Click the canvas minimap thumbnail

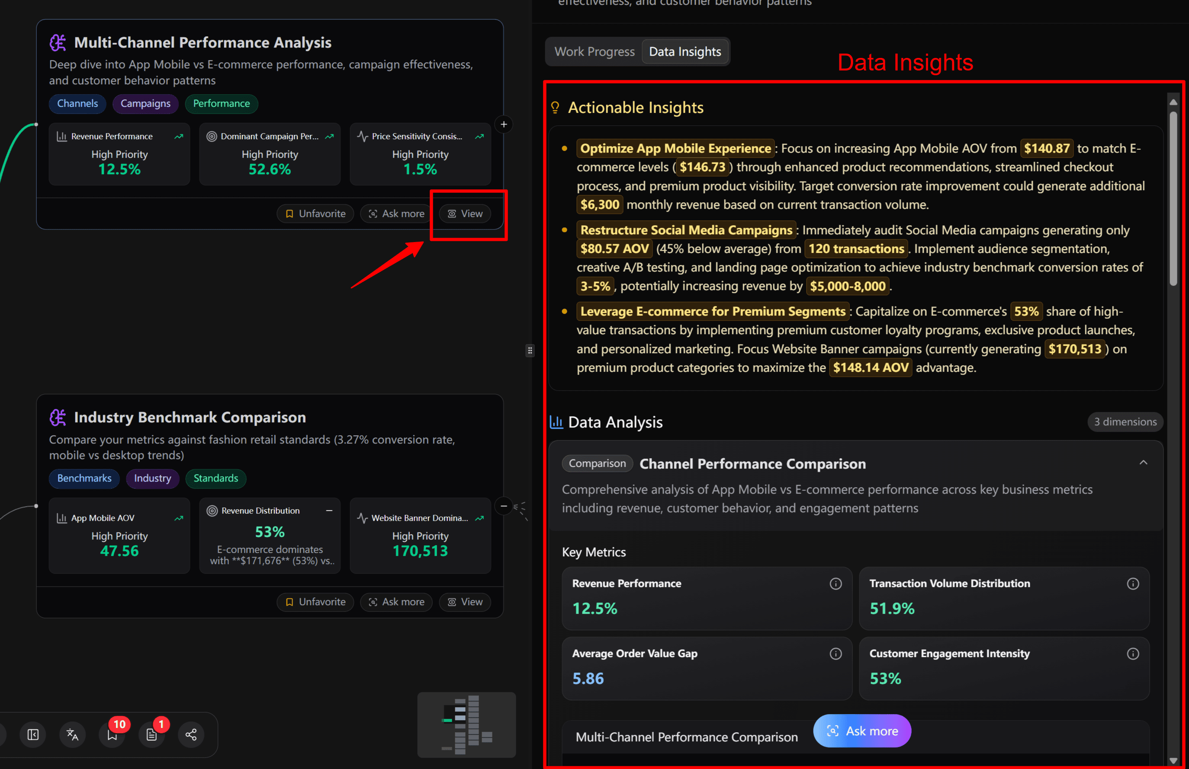[x=466, y=724]
